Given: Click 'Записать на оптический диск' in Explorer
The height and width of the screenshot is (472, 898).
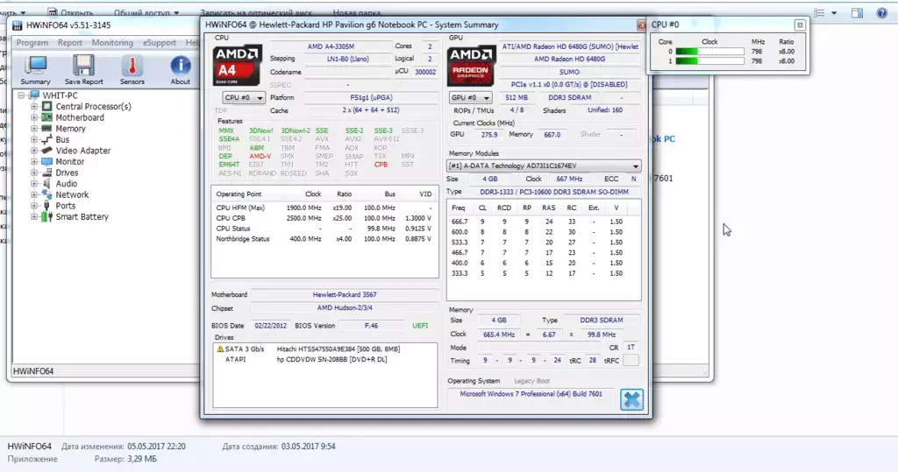Looking at the screenshot, I should tap(256, 12).
